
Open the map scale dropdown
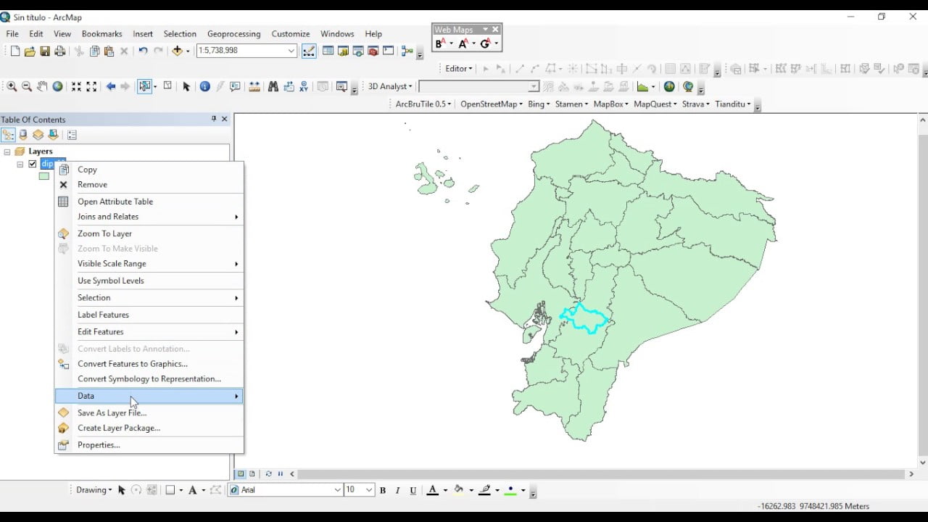tap(291, 51)
